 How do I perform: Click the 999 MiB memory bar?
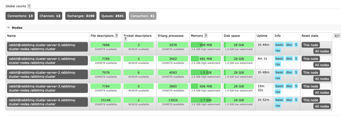[206, 45]
